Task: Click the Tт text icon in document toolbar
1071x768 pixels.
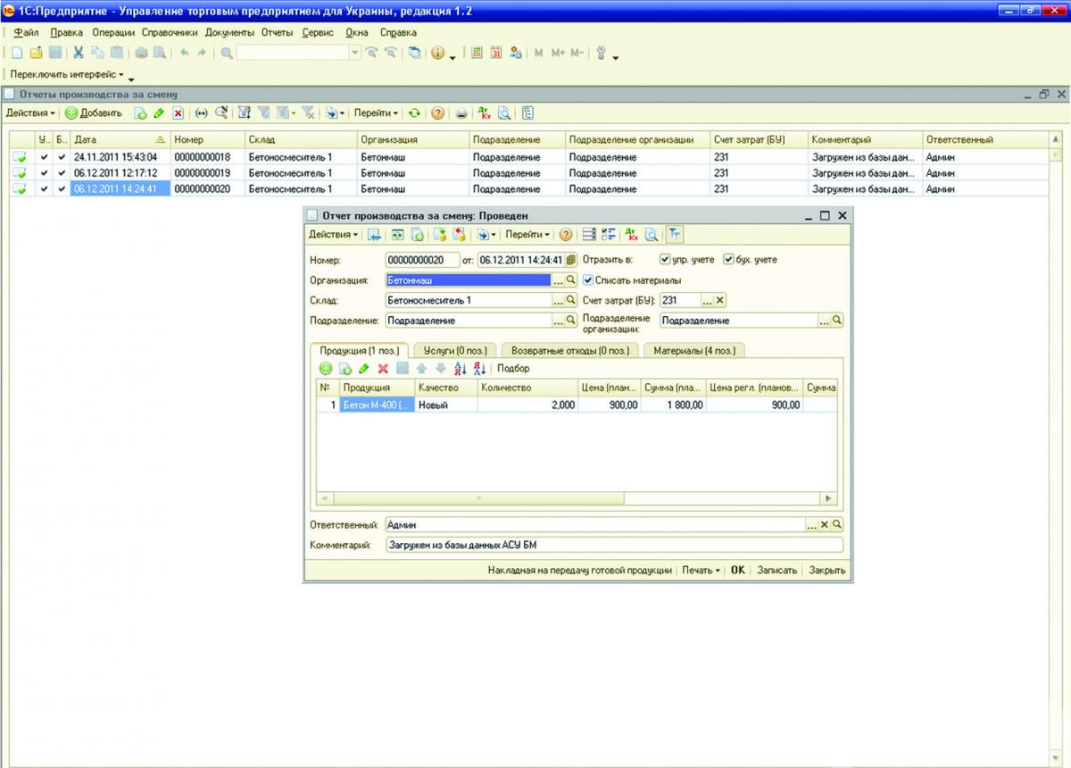Action: [674, 235]
